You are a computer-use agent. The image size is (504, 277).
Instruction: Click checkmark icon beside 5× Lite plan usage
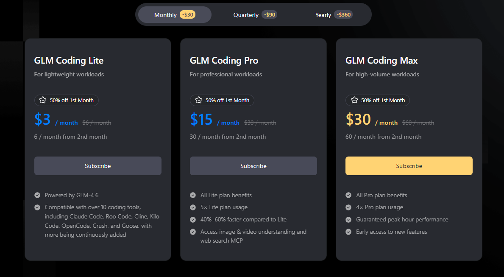(x=193, y=207)
